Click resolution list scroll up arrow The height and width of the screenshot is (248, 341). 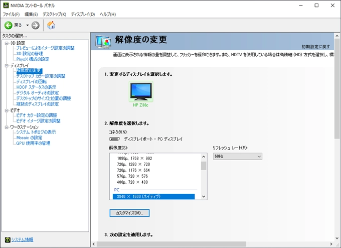[x=204, y=157]
